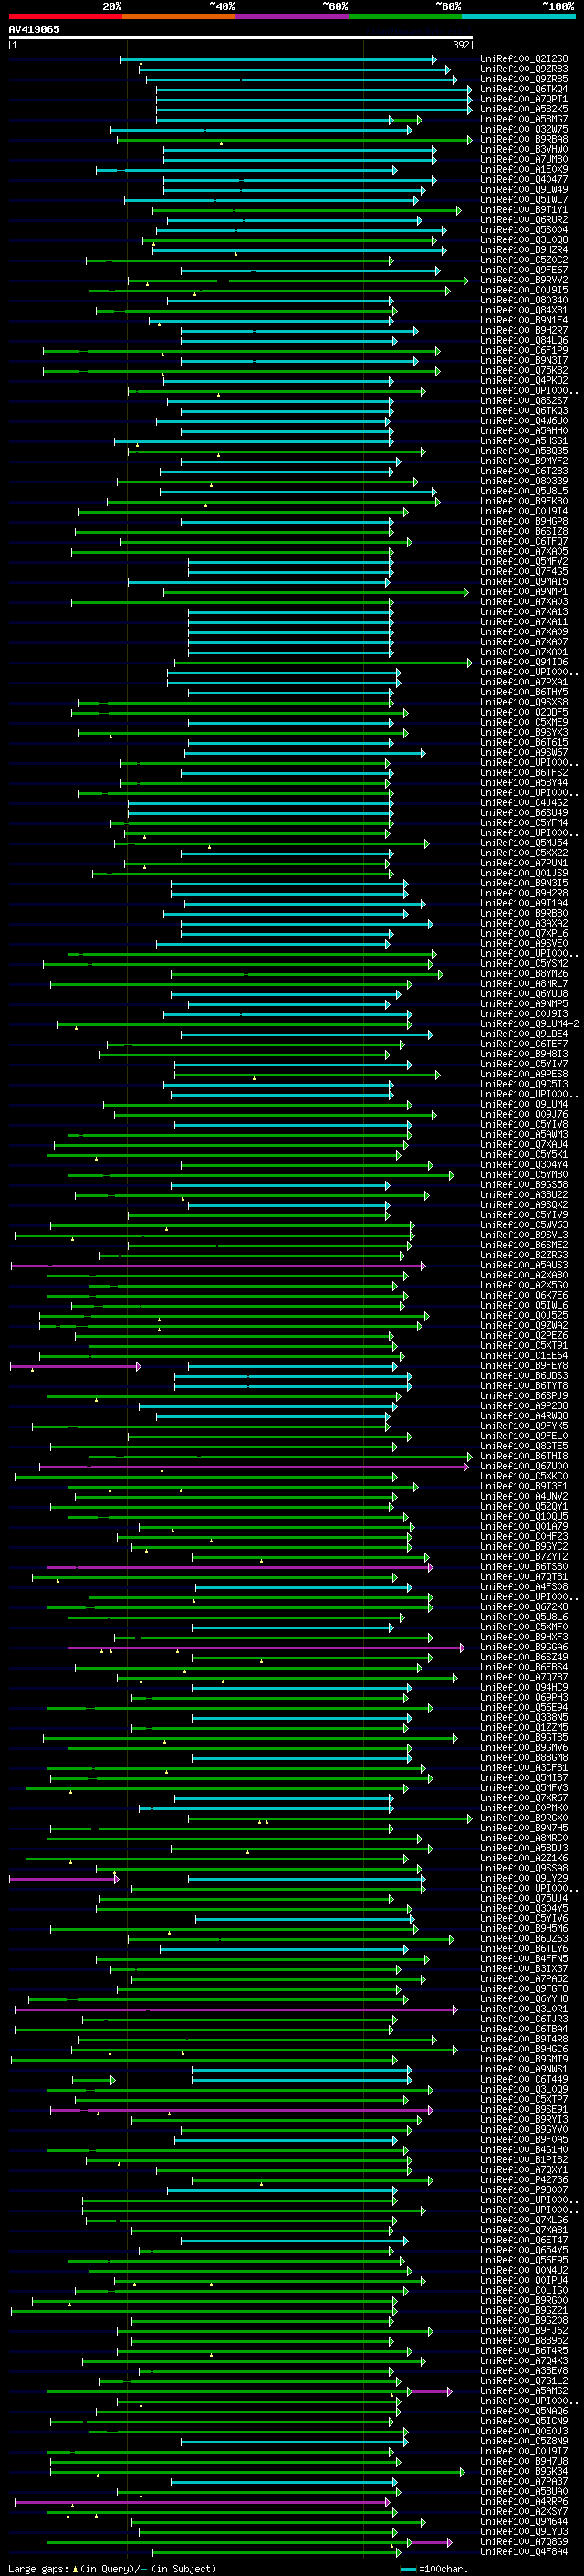Click the orange segment of identity color scale
The height and width of the screenshot is (2576, 584).
[179, 16]
